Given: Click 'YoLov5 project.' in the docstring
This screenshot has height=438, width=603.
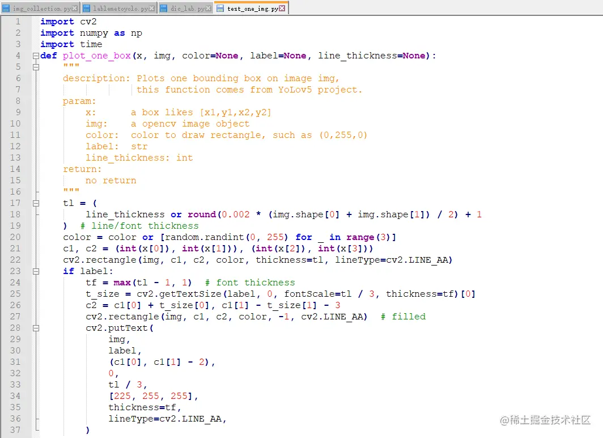Looking at the screenshot, I should (320, 90).
